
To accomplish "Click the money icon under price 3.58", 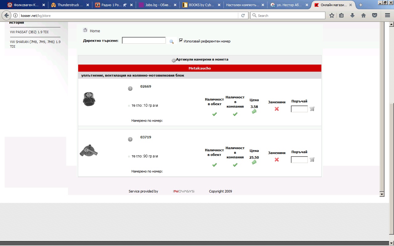I will [x=254, y=112].
